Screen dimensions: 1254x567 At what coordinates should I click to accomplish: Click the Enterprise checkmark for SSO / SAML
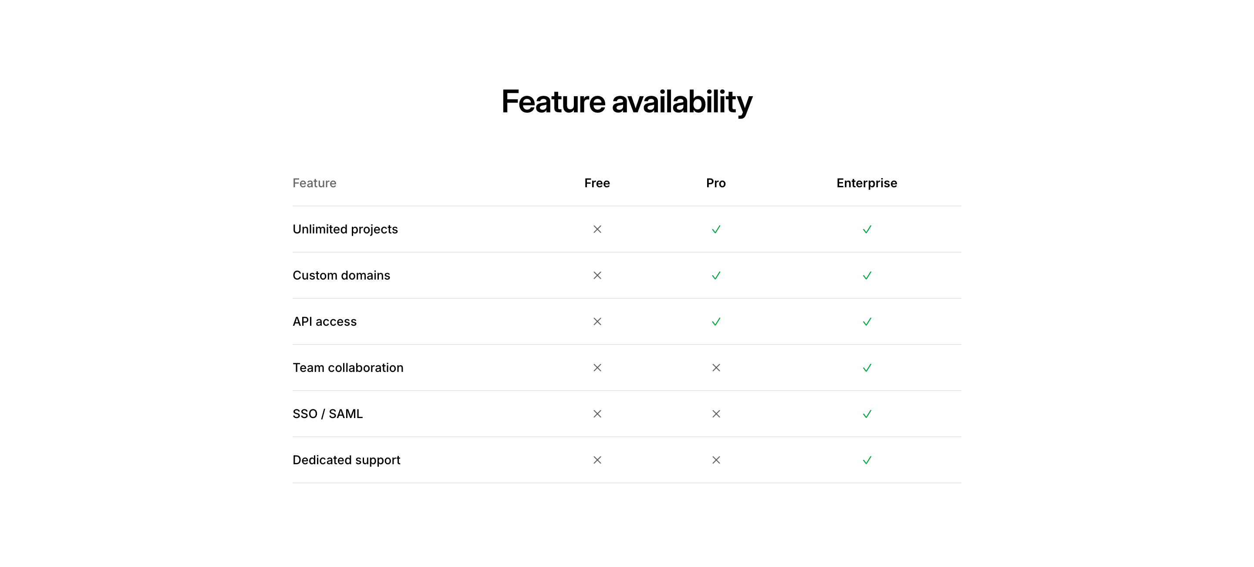click(x=866, y=414)
